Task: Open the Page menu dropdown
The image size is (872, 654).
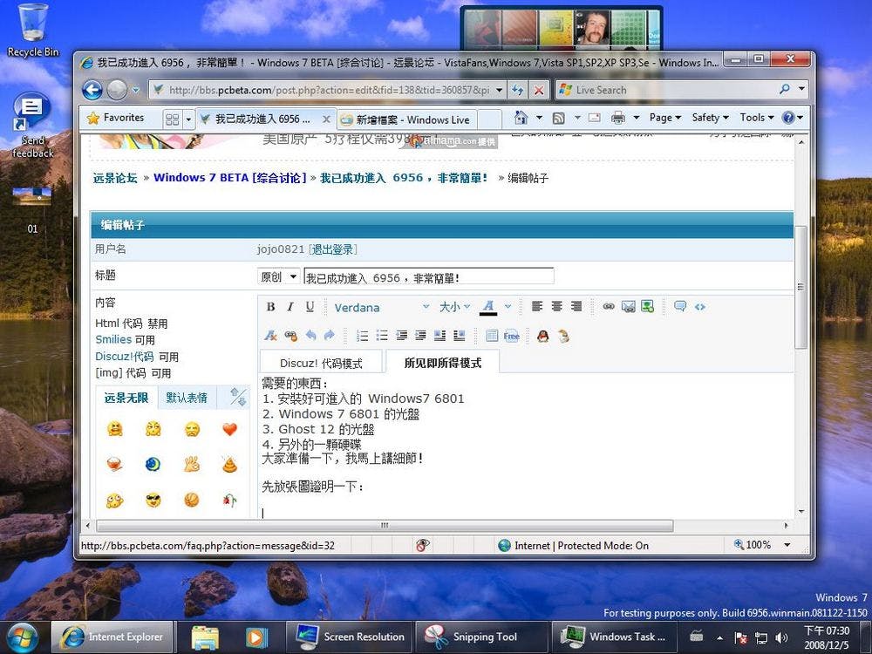Action: [x=664, y=118]
